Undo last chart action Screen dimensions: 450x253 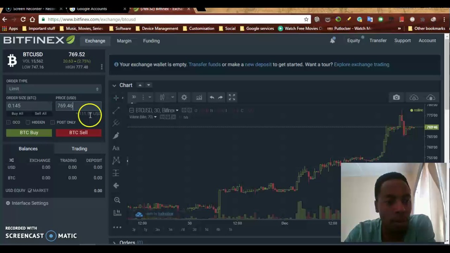[x=212, y=97]
